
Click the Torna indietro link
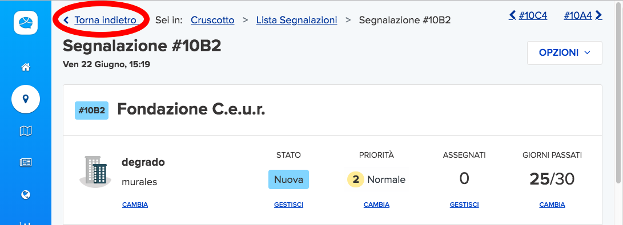coord(106,20)
